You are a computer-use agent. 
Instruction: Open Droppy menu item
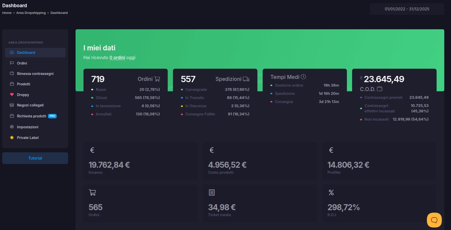(35, 95)
